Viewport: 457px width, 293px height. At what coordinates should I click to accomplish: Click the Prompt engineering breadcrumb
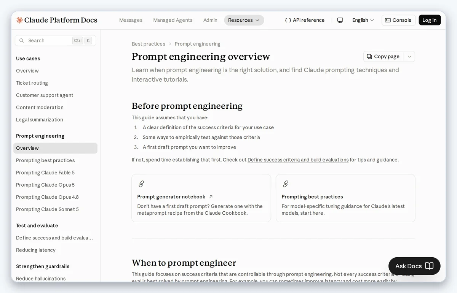tap(197, 44)
